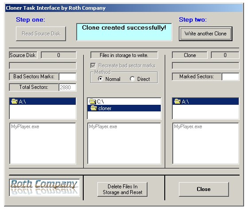Toggle the Recreate bad sector marks checkbox
The width and height of the screenshot is (248, 210).
click(x=93, y=65)
